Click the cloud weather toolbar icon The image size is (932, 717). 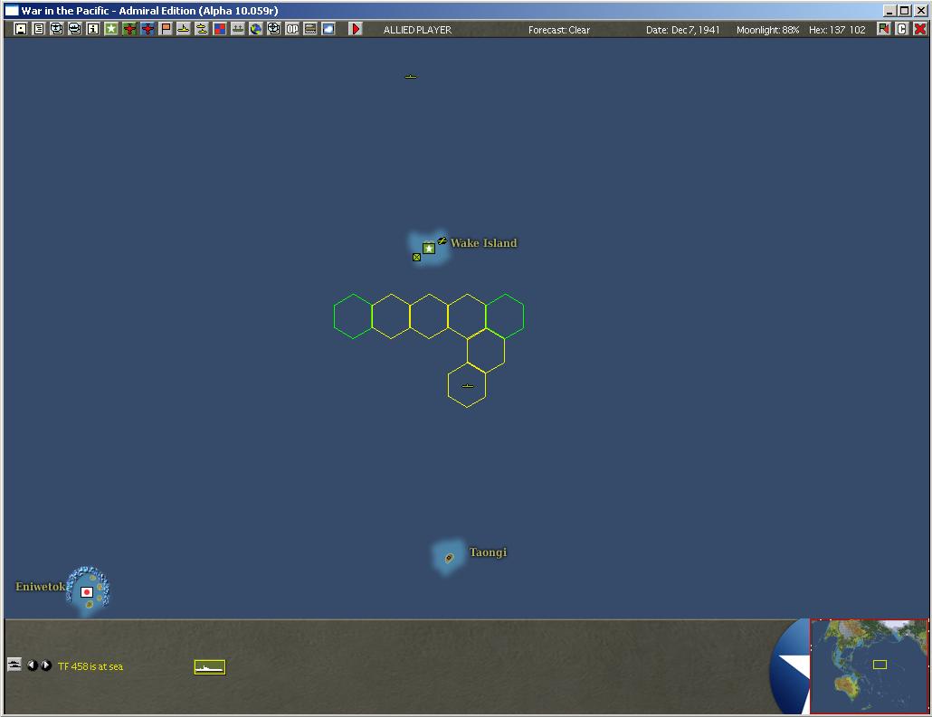(328, 29)
